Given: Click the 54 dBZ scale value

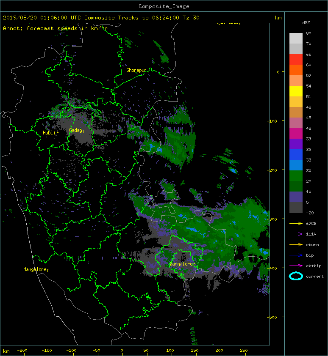Looking at the screenshot, I should [309, 86].
